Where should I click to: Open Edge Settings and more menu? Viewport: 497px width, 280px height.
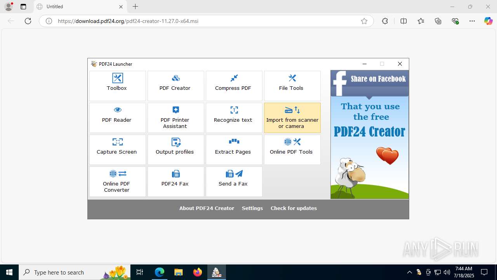coord(472,21)
